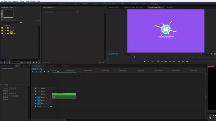
Task: Click the Find magnifier in project panel footer
Action: [x=30, y=62]
